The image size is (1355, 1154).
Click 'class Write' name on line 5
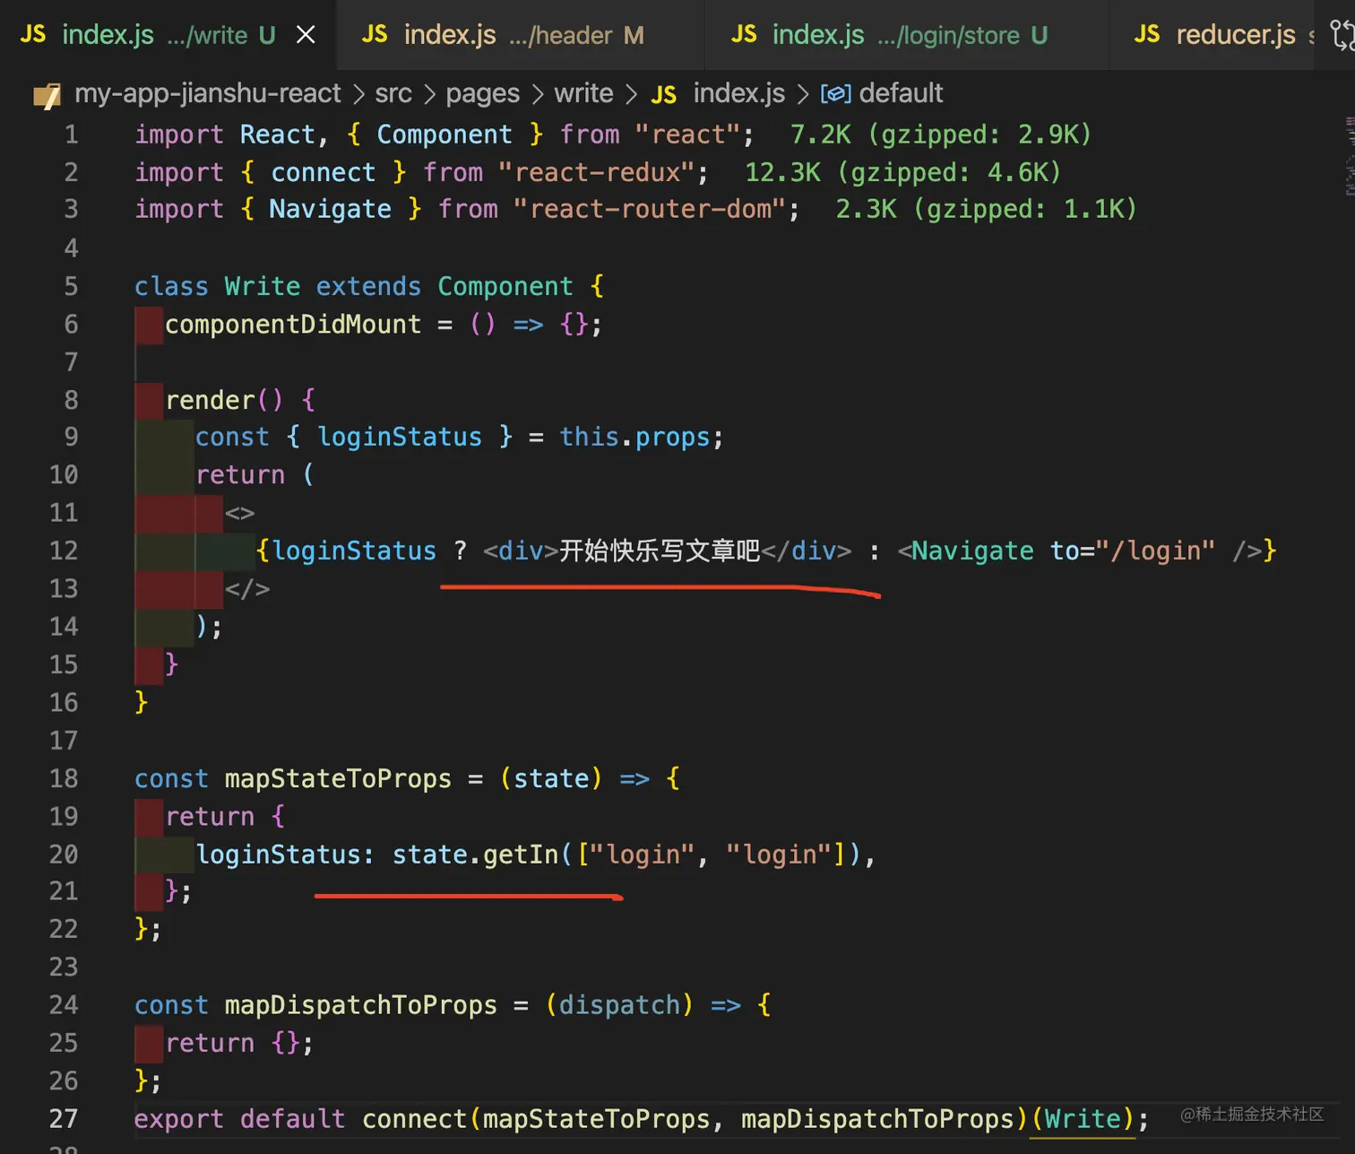(x=262, y=286)
